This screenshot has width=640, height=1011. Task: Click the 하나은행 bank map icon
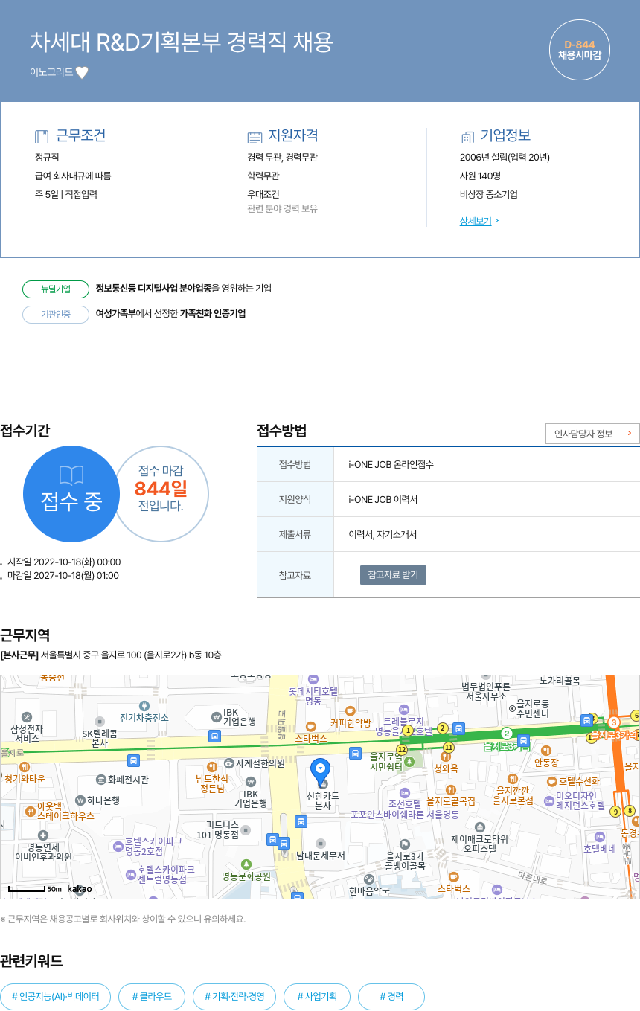[80, 800]
